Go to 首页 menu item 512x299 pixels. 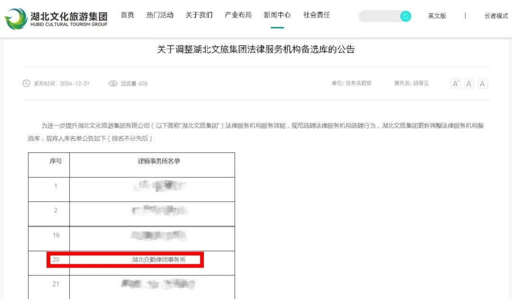(x=128, y=15)
